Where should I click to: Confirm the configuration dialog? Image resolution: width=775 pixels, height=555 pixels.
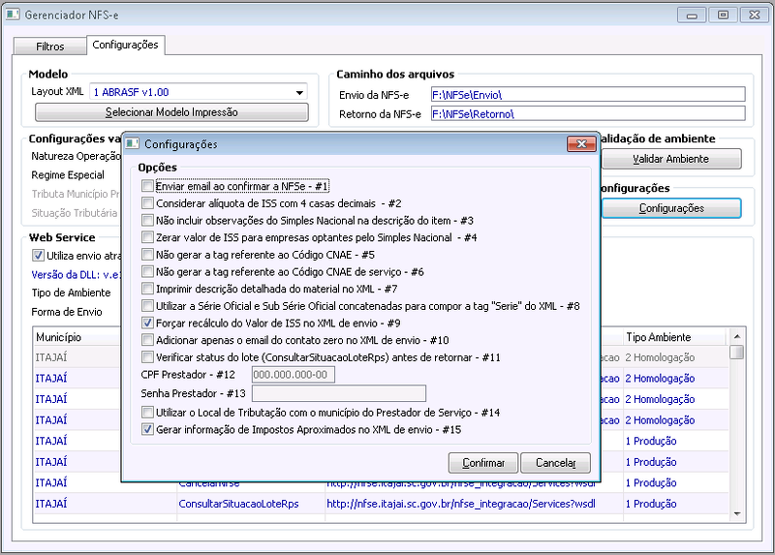tap(482, 463)
